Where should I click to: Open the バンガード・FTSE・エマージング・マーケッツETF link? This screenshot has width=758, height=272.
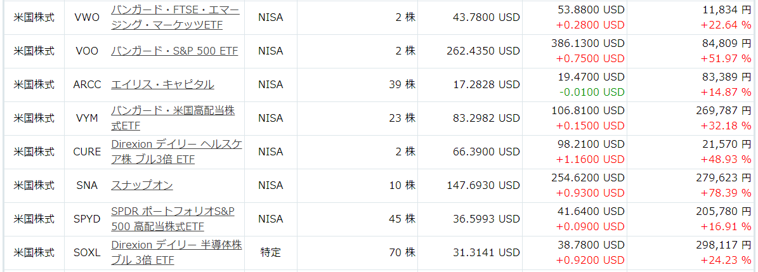[x=175, y=17]
